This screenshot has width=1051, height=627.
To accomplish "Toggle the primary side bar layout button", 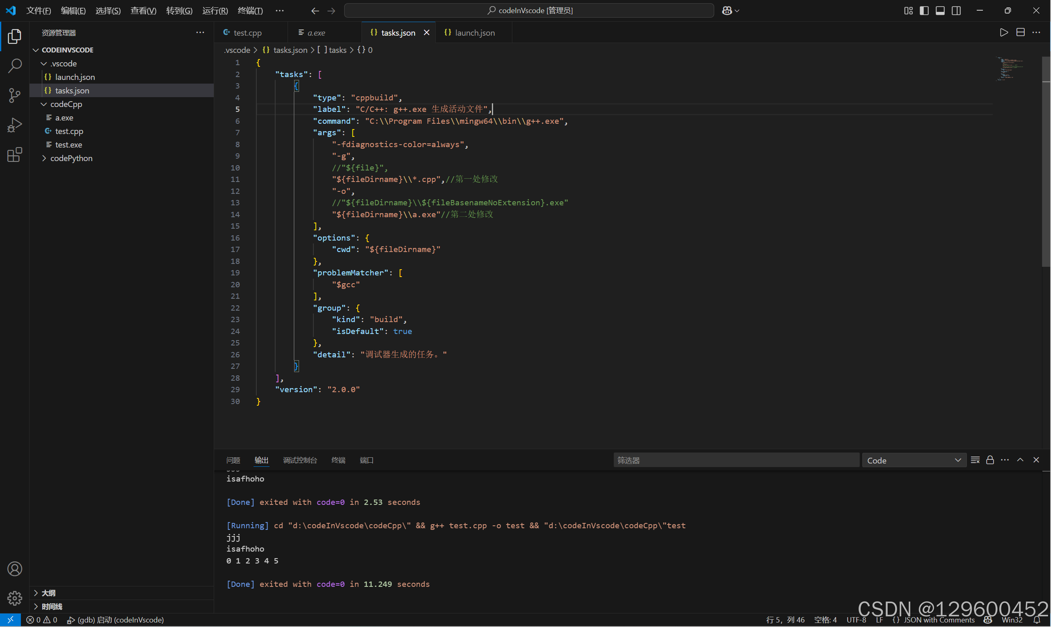I will pyautogui.click(x=924, y=11).
